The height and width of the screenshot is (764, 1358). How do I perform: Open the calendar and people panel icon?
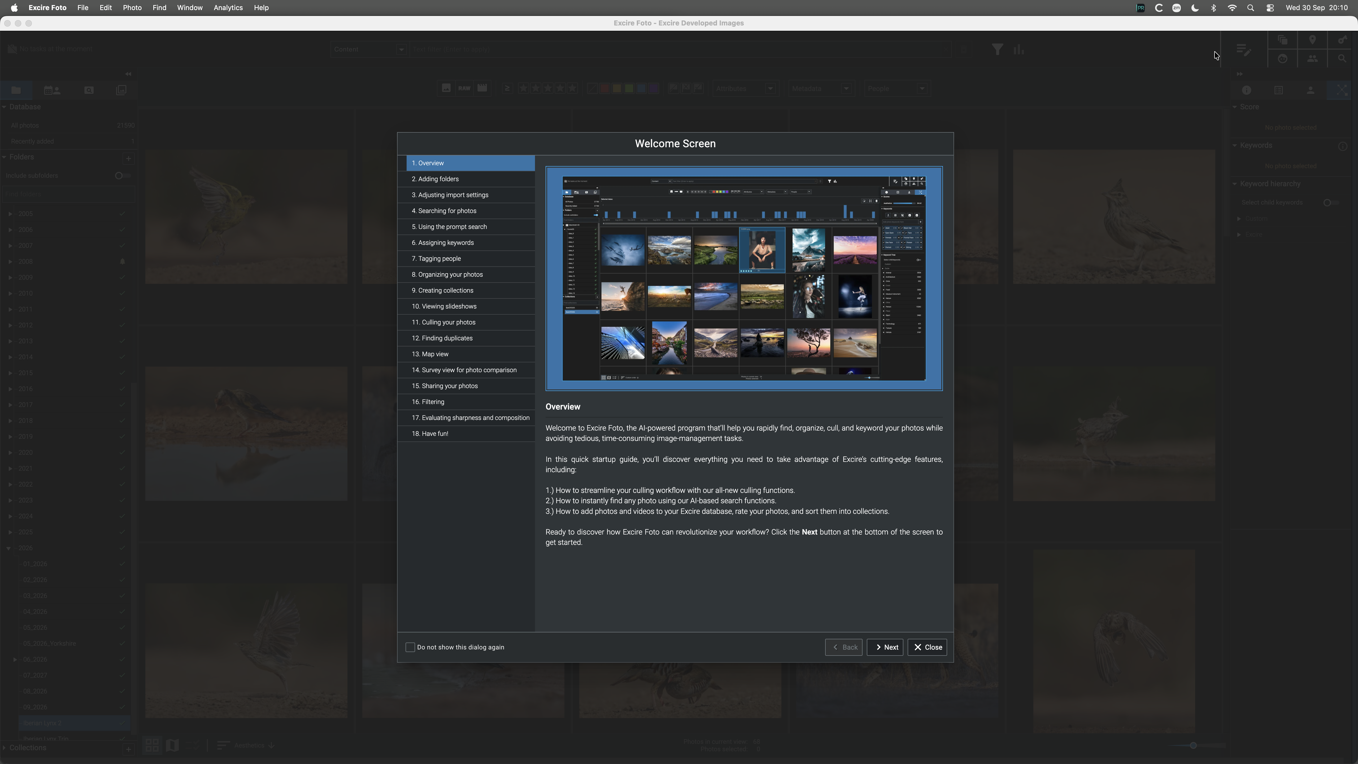pyautogui.click(x=52, y=90)
